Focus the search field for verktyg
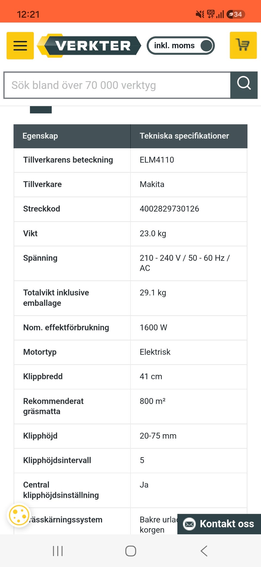 117,85
